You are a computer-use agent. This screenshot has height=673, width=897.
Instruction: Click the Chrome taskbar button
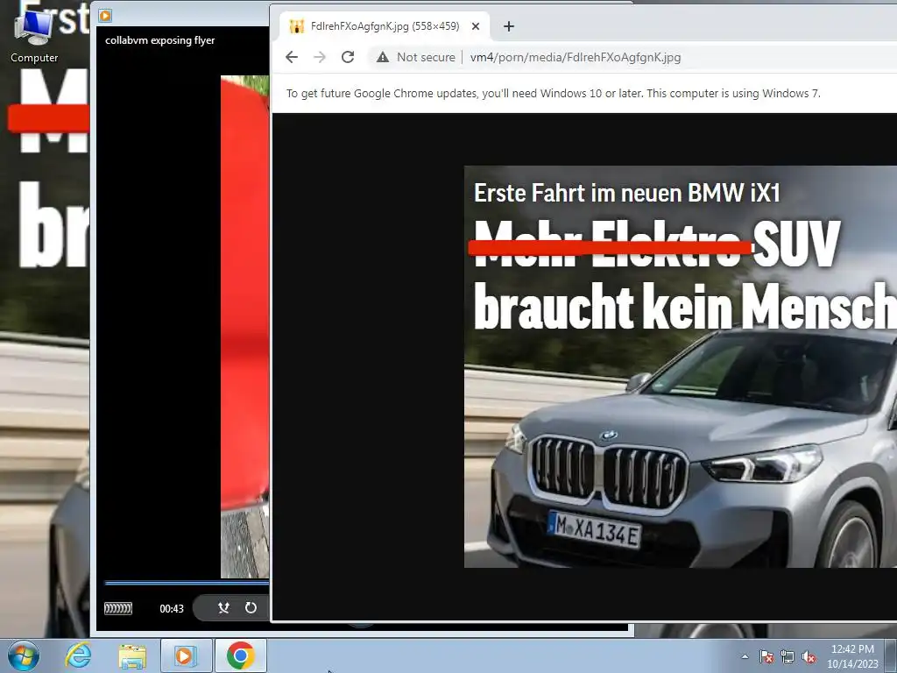coord(240,655)
